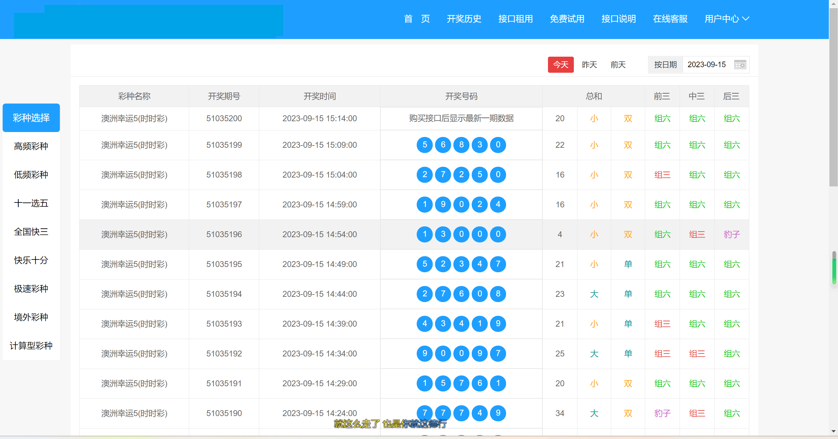Click 豹子 label in row 51035196
The image size is (838, 439).
[732, 234]
